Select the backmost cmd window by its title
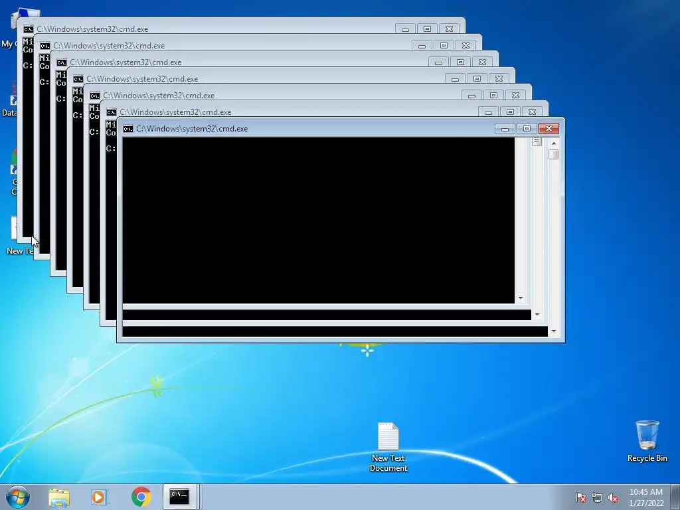The height and width of the screenshot is (510, 680). 92,29
